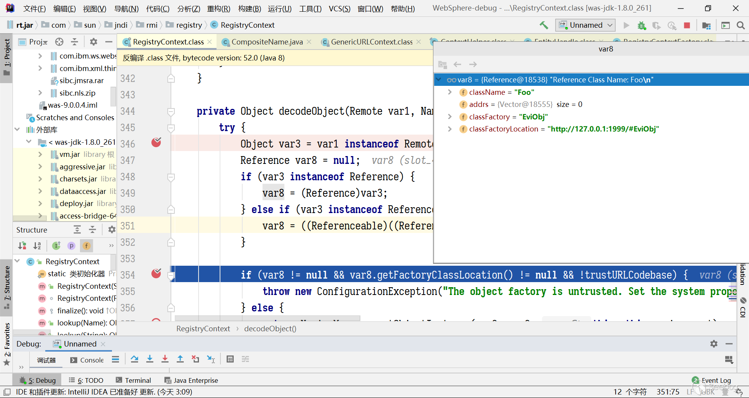The width and height of the screenshot is (749, 398).
Task: Click the Step Over debugger icon
Action: [x=135, y=359]
